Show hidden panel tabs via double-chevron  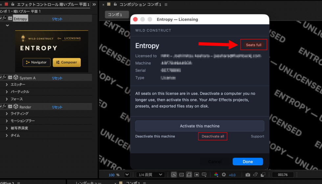pyautogui.click(x=94, y=4)
